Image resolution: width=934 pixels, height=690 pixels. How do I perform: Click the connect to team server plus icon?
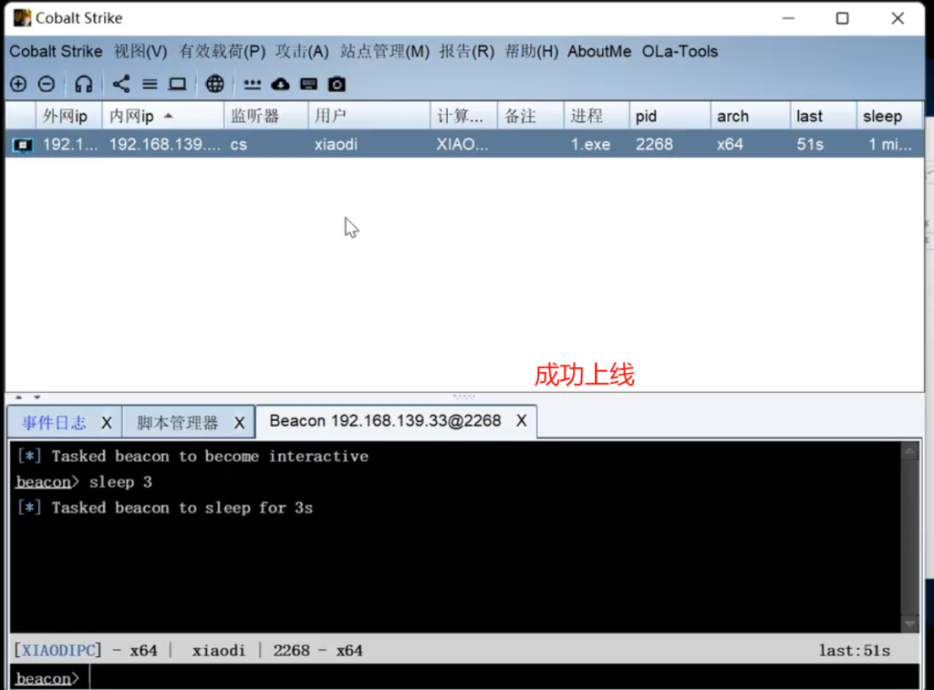point(18,84)
